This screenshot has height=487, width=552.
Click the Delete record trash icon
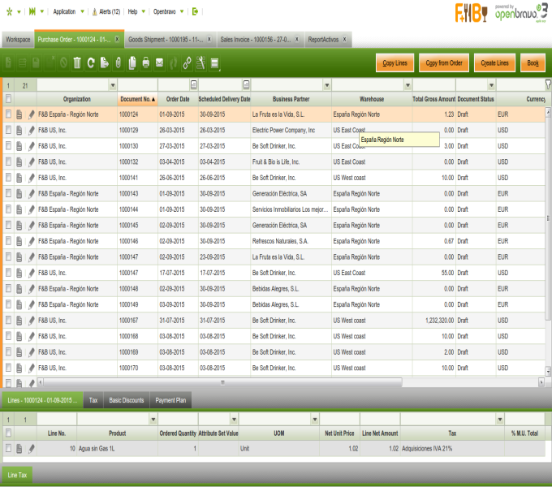tap(77, 62)
